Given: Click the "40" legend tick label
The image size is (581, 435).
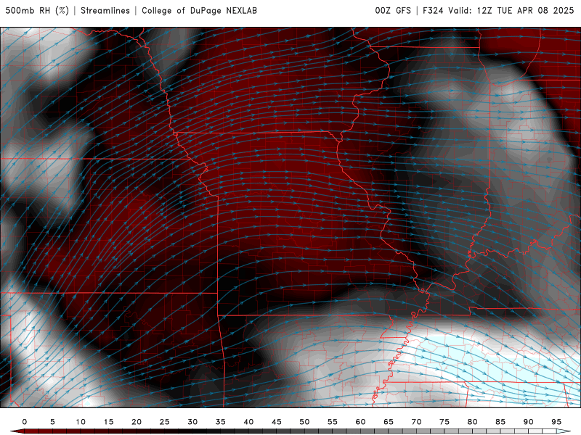Looking at the screenshot, I should click(x=248, y=422).
